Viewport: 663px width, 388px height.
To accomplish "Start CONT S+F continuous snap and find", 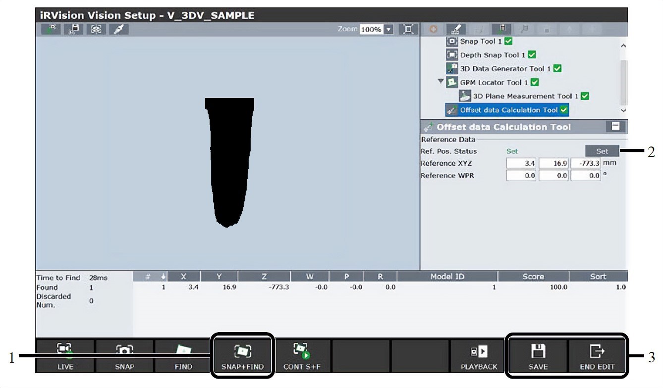I will pyautogui.click(x=302, y=356).
